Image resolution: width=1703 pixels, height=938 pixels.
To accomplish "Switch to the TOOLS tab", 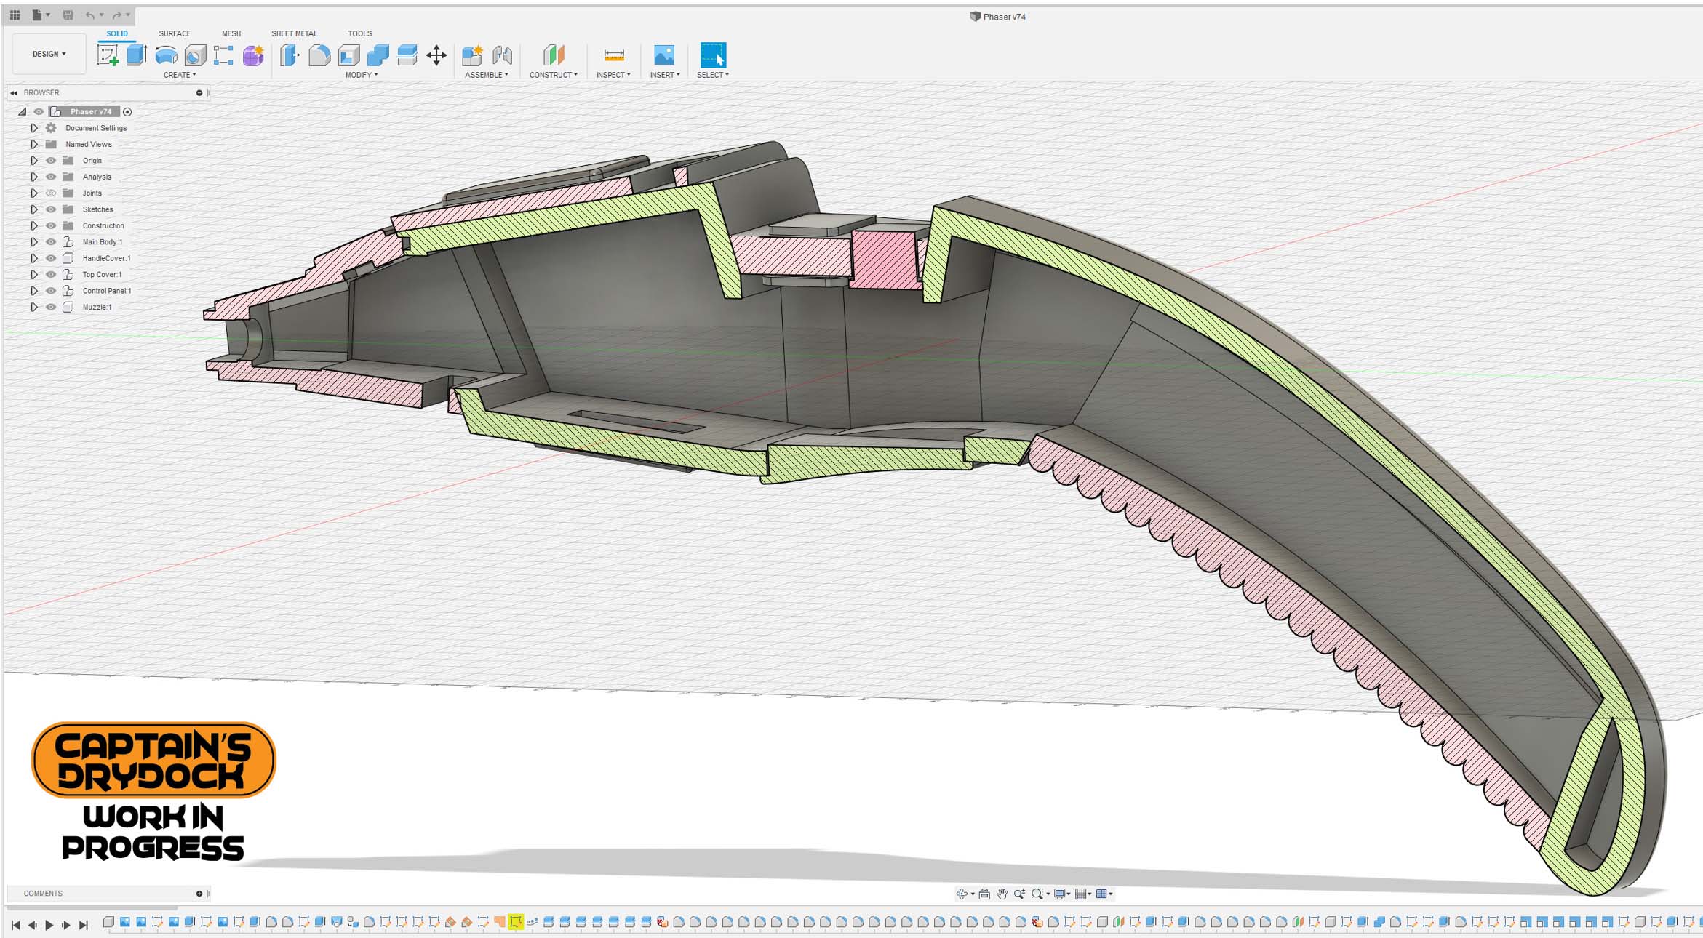I will click(359, 33).
